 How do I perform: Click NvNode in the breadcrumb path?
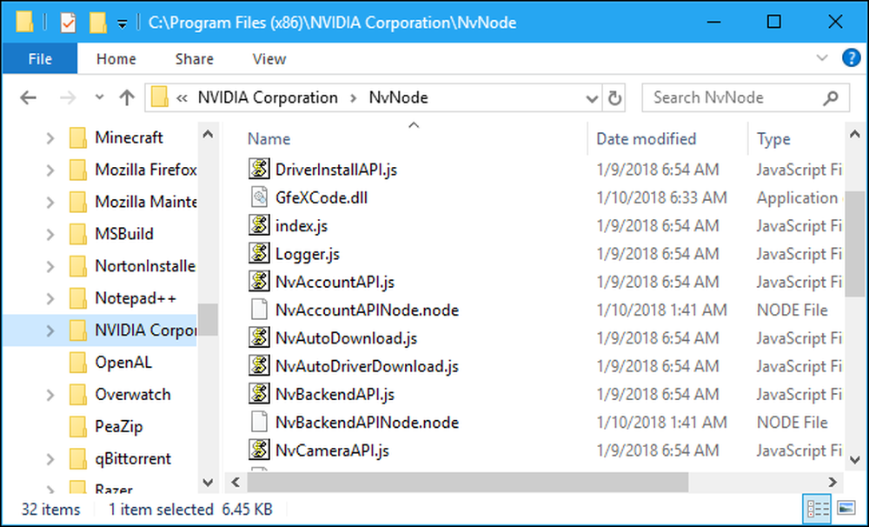pos(399,97)
